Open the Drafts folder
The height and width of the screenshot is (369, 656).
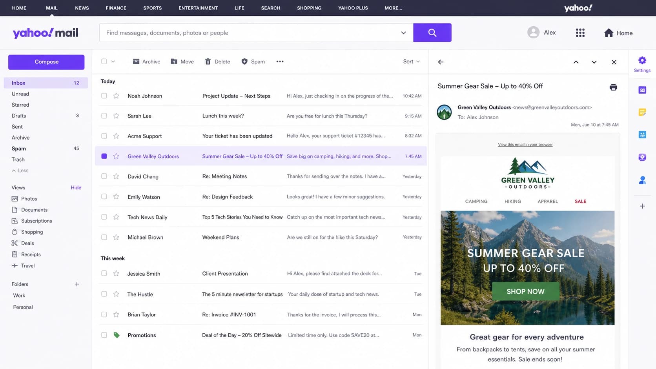[46, 116]
